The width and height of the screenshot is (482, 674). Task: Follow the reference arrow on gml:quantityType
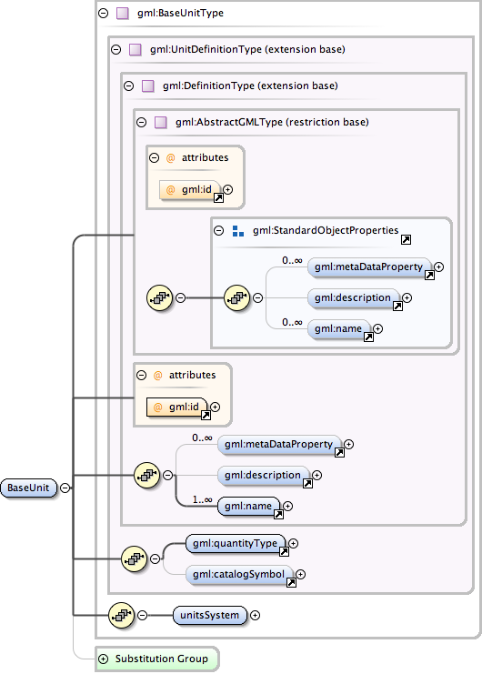284,551
